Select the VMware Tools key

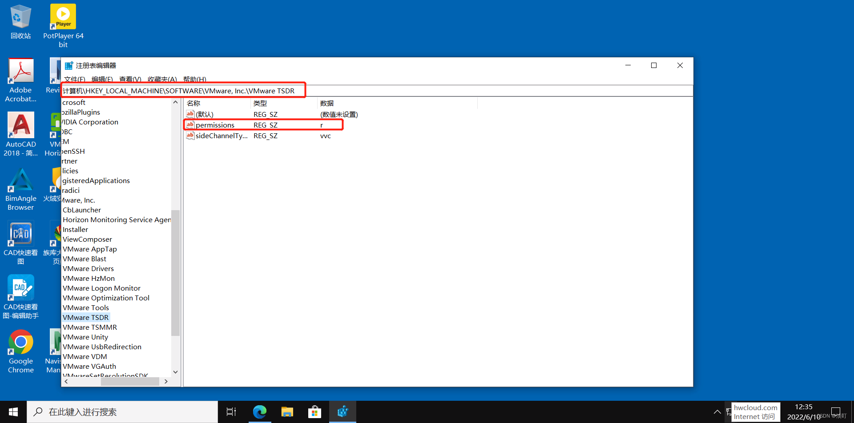click(86, 307)
